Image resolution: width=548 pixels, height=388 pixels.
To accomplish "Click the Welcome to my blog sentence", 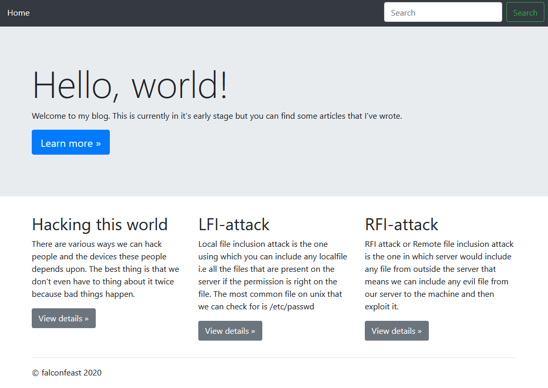I will tap(217, 116).
